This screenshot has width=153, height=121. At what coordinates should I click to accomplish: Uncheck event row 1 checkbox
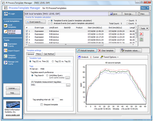click(27, 31)
